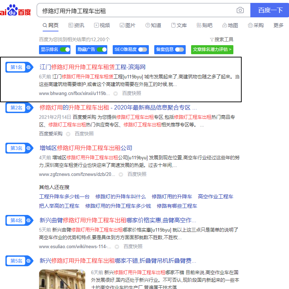Open the 更多 search categories menu
The width and height of the screenshot is (289, 289).
coord(278,25)
